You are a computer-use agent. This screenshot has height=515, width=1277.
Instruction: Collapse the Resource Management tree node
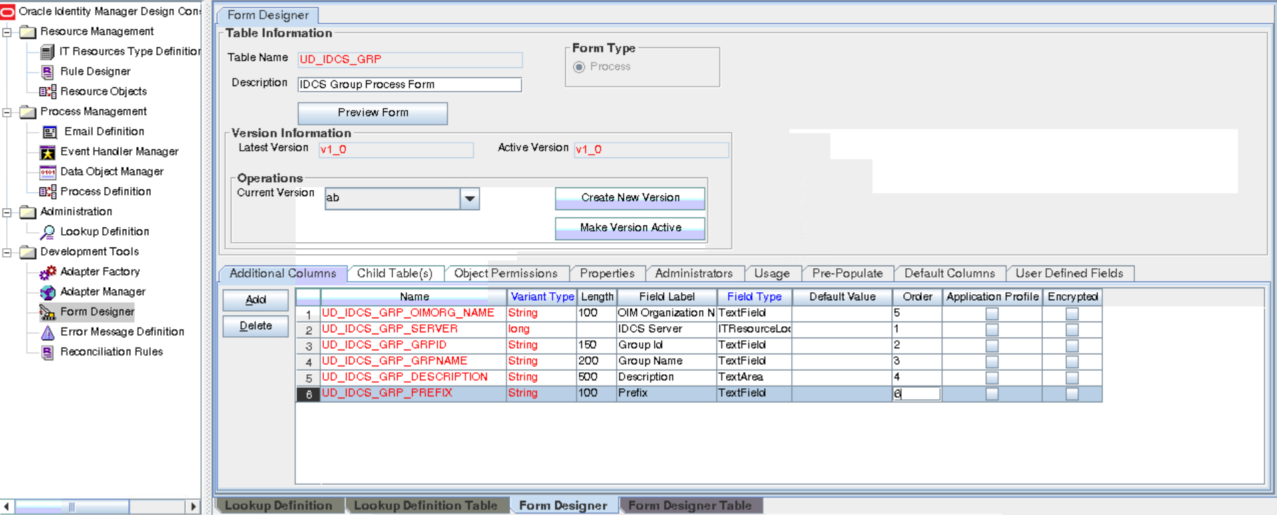coord(7,32)
